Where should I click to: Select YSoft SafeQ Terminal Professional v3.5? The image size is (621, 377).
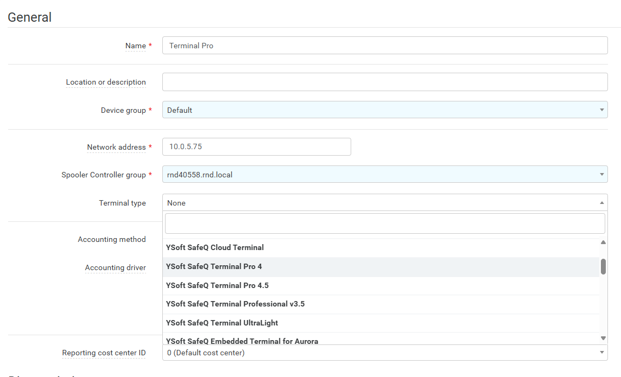(x=235, y=304)
